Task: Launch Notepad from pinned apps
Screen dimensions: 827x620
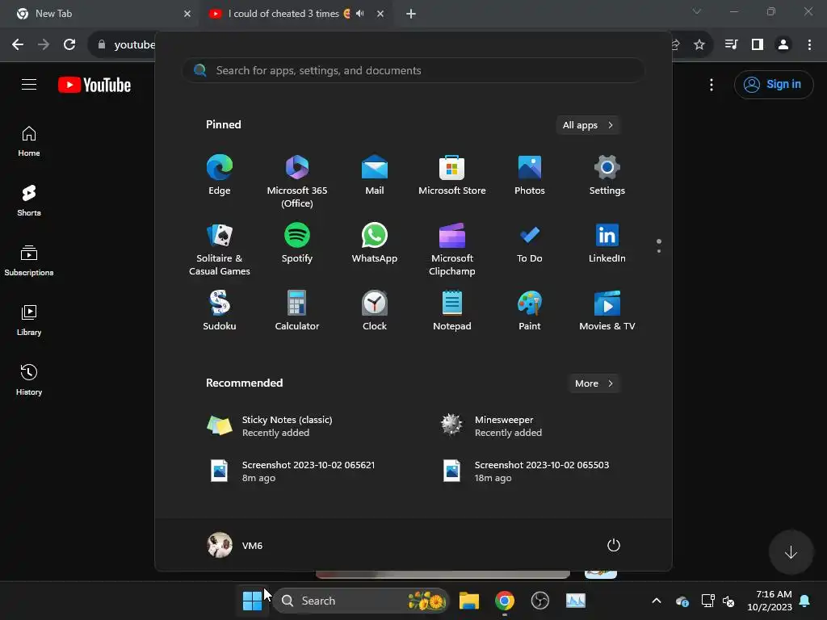Action: pos(452,311)
